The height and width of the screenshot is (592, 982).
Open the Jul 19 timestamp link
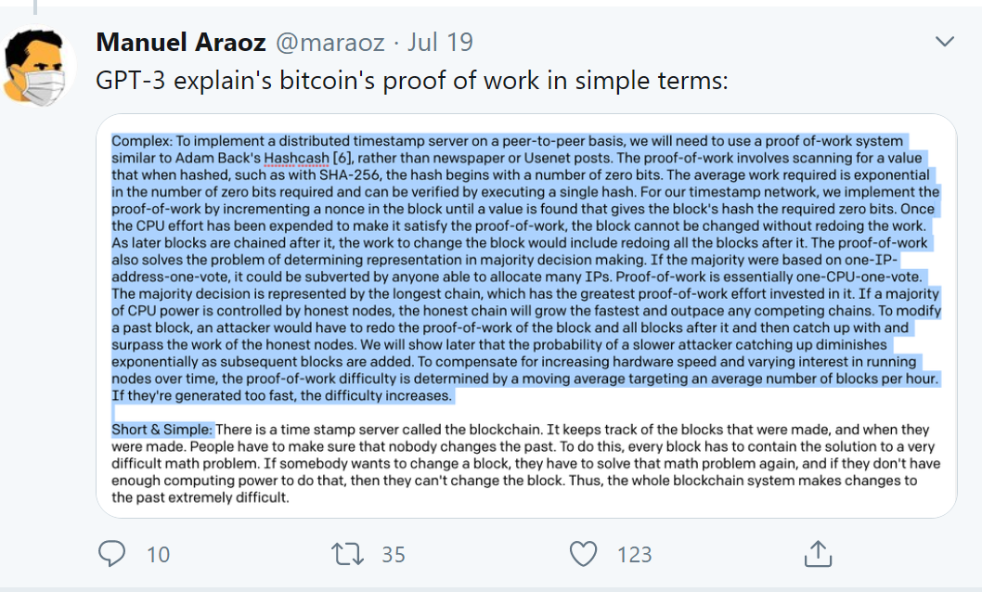[x=440, y=42]
